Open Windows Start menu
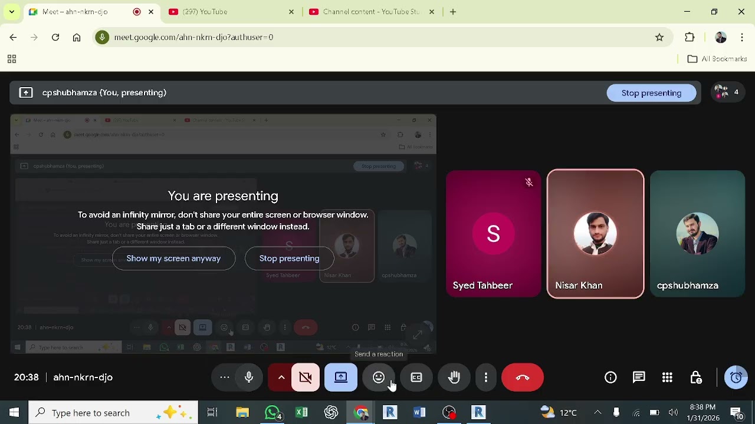 click(x=14, y=413)
